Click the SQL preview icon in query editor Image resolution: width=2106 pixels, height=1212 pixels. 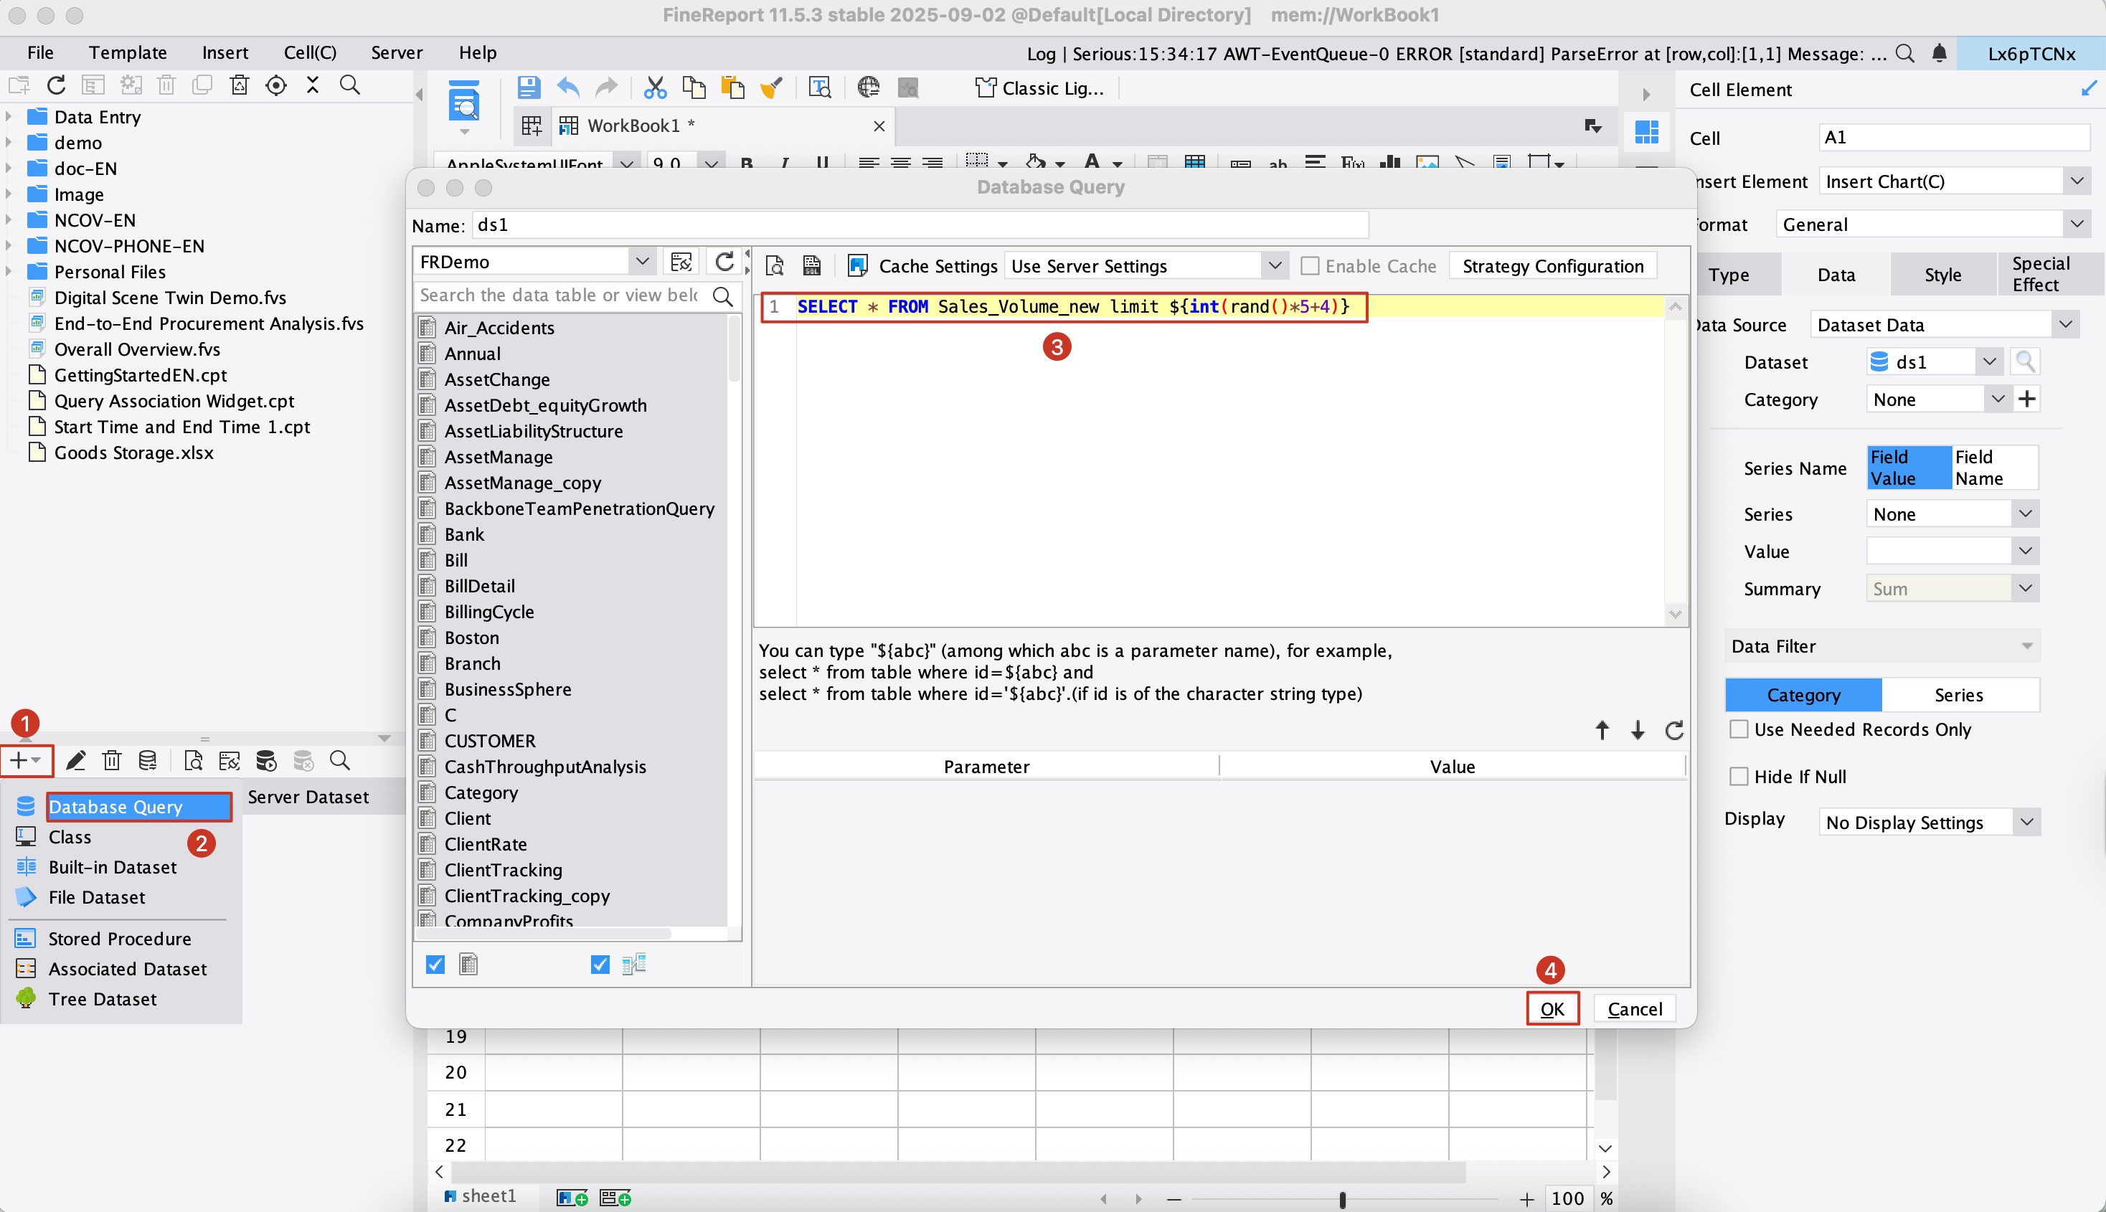pyautogui.click(x=774, y=265)
